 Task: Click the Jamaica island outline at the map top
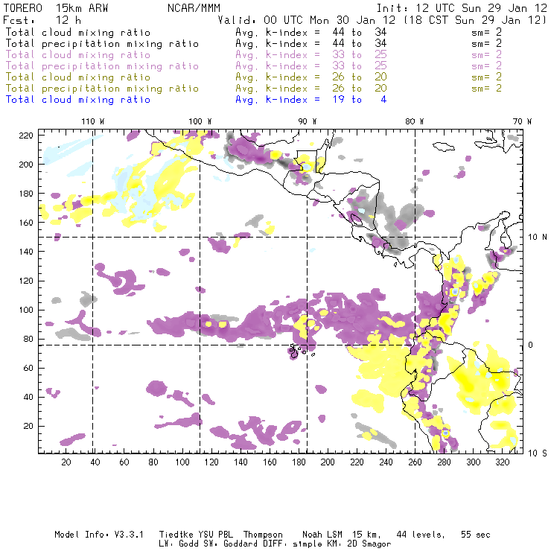(x=444, y=146)
